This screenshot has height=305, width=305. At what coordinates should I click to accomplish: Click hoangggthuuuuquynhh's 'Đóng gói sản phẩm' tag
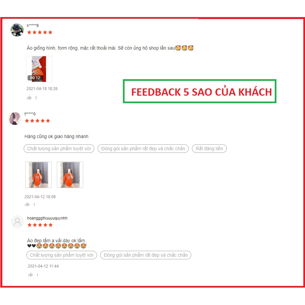pos(146,255)
